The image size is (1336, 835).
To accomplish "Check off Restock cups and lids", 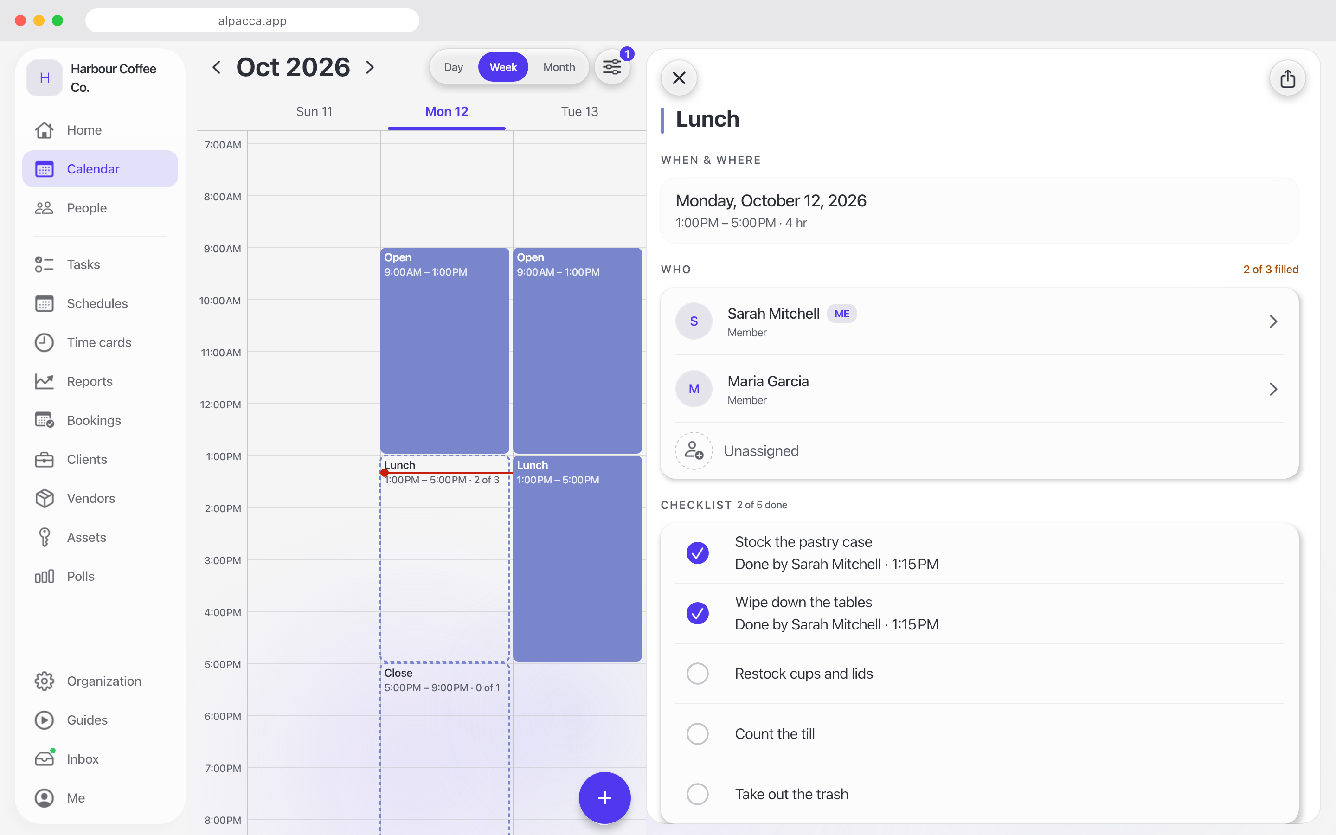I will (x=698, y=674).
